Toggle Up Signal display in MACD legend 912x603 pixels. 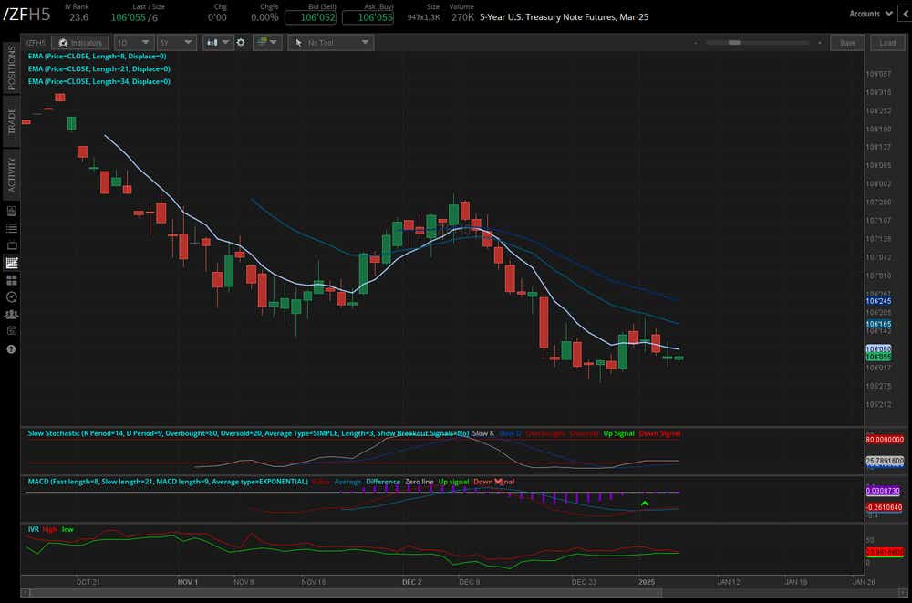[x=452, y=481]
